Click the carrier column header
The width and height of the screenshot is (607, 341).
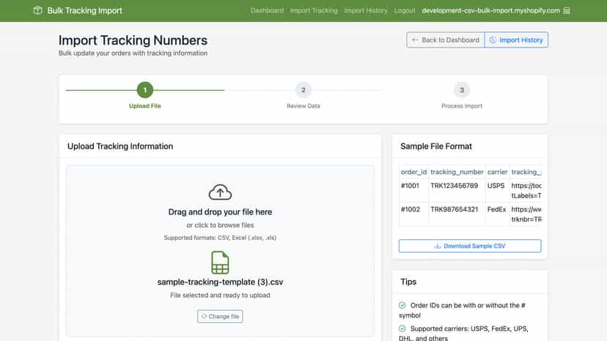tap(497, 172)
